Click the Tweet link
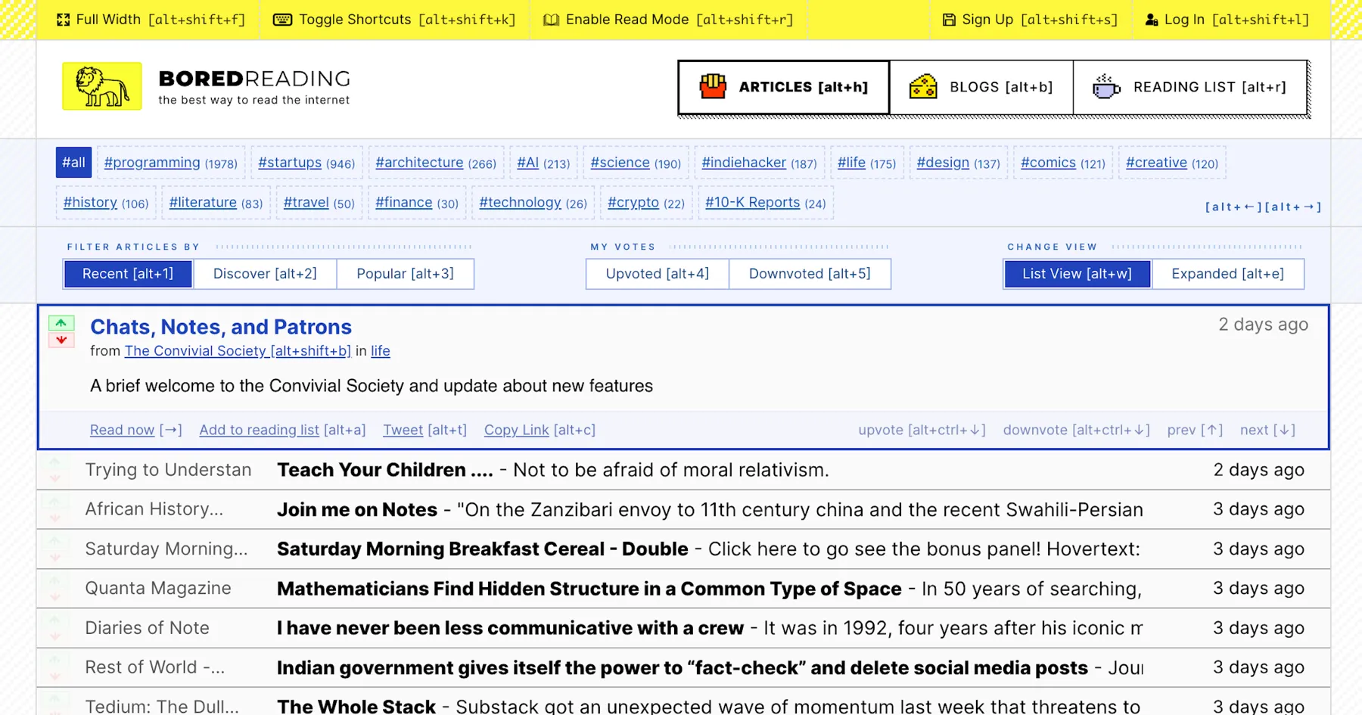This screenshot has height=715, width=1362. 403,430
